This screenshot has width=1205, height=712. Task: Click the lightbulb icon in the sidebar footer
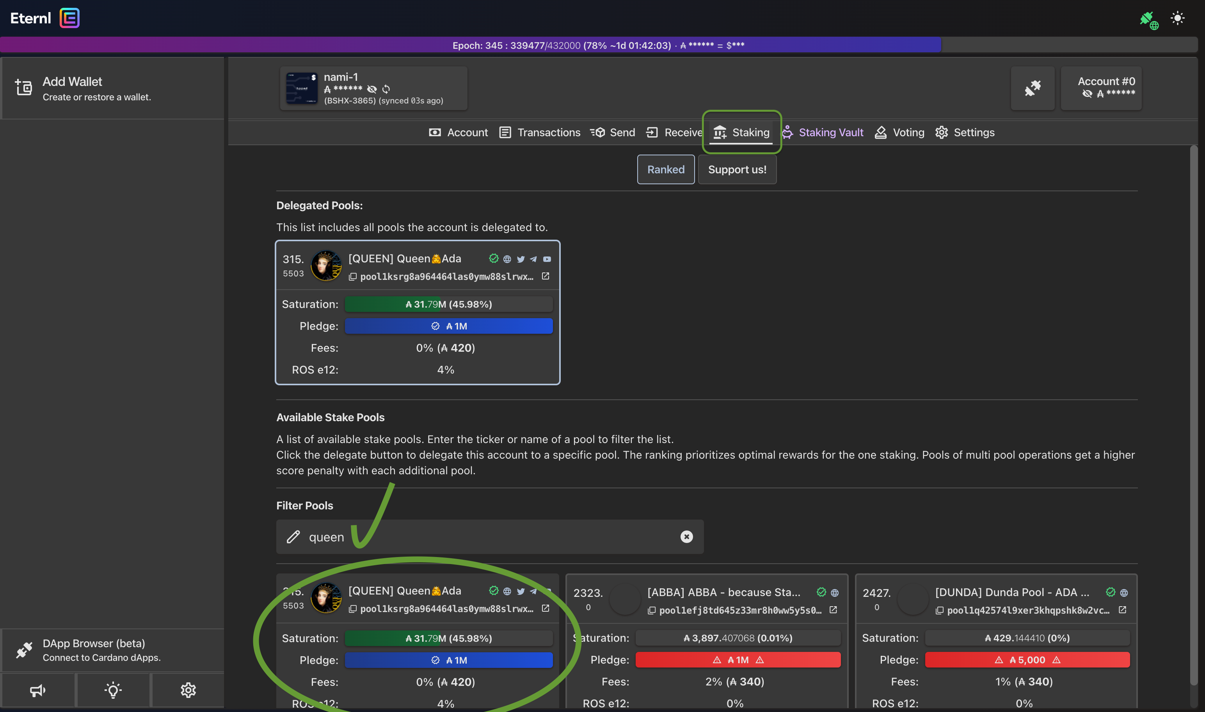[x=113, y=691]
